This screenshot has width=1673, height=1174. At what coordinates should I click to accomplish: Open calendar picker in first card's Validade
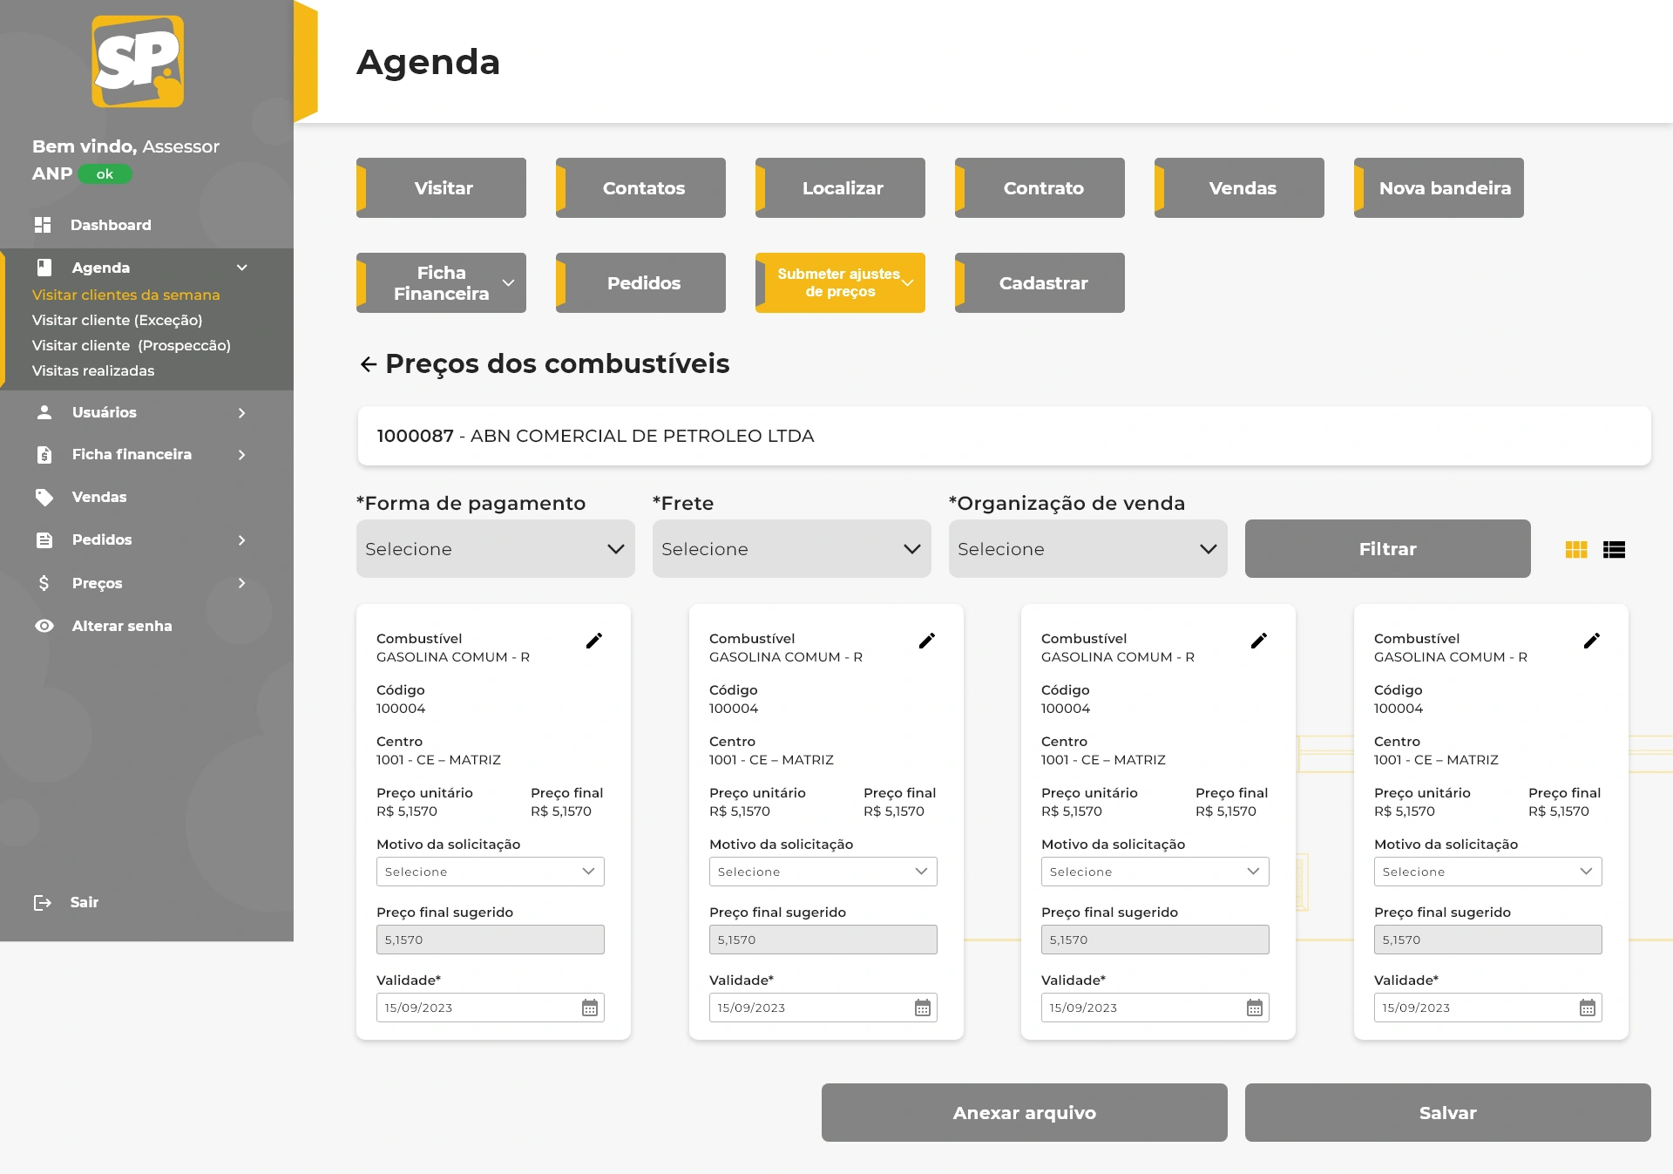click(590, 1008)
